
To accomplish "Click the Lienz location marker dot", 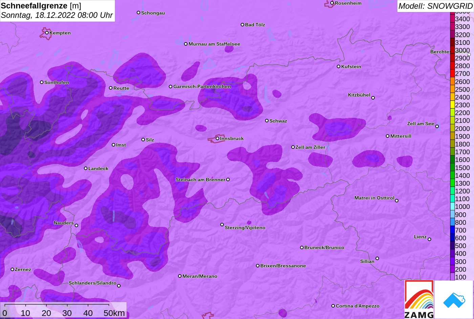I will pos(429,239).
